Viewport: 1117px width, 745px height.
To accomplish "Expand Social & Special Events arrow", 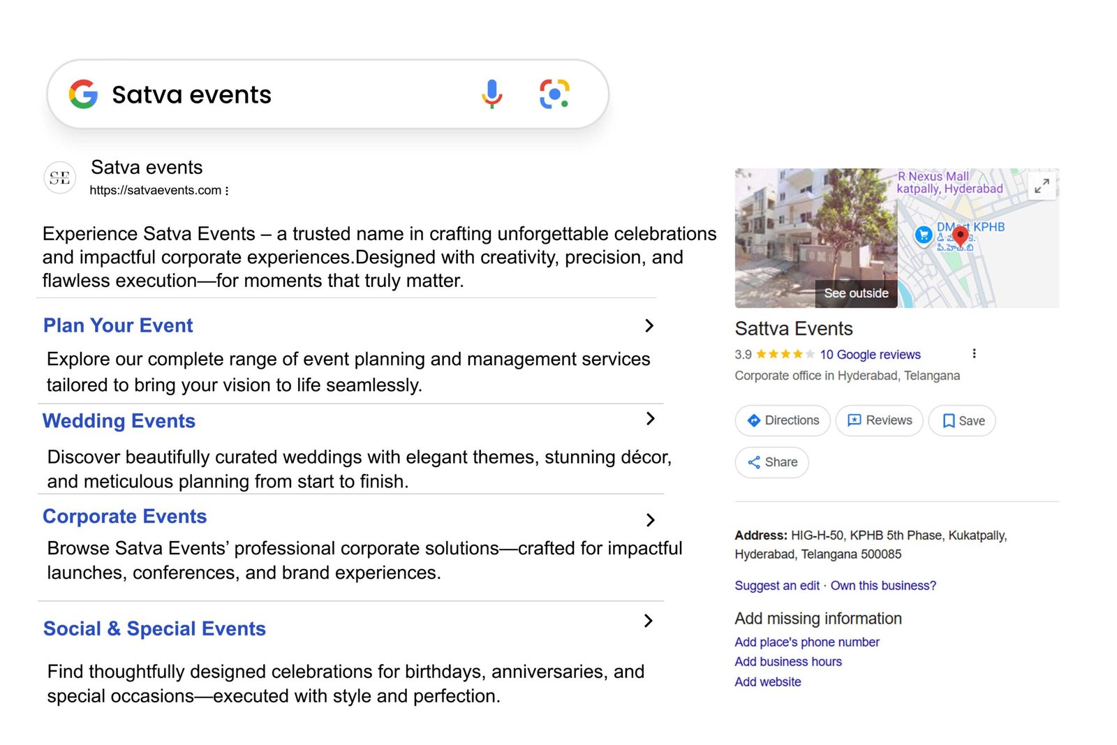I will [x=649, y=621].
